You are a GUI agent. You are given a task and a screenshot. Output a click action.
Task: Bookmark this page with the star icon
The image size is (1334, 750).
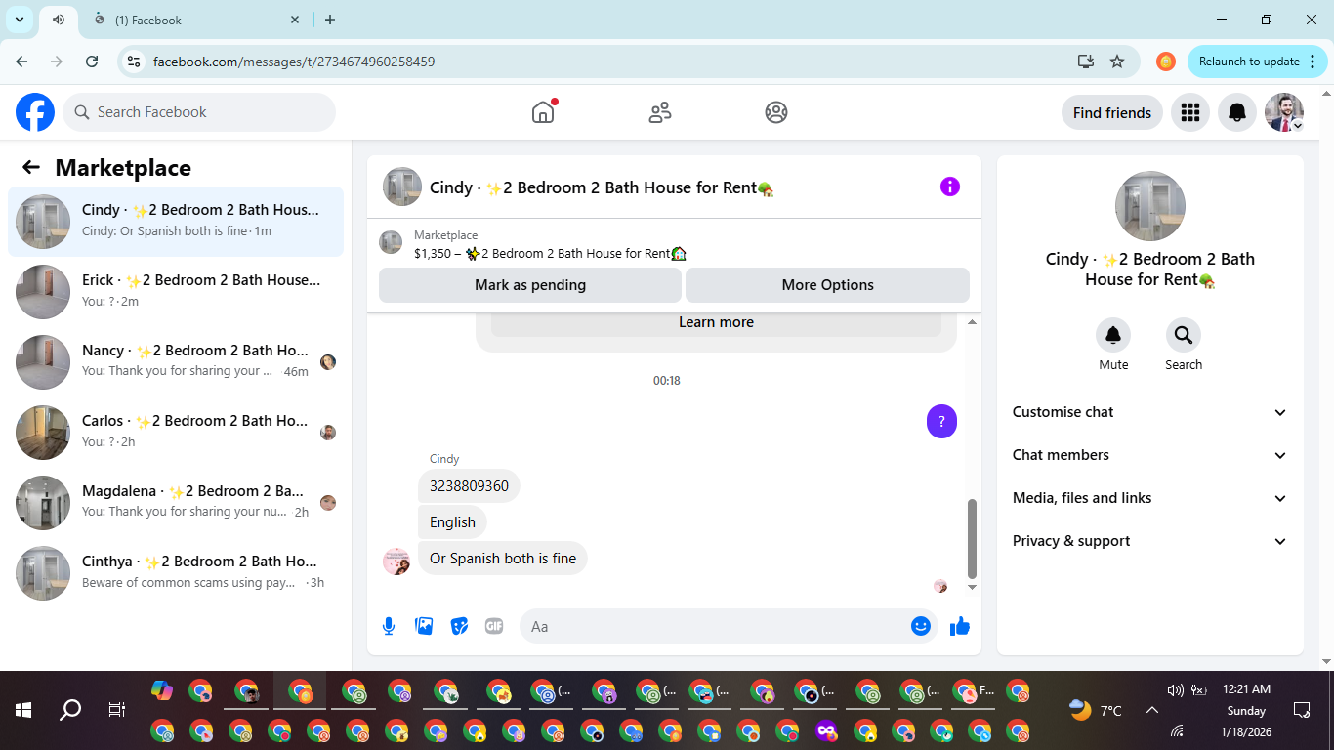pyautogui.click(x=1117, y=62)
